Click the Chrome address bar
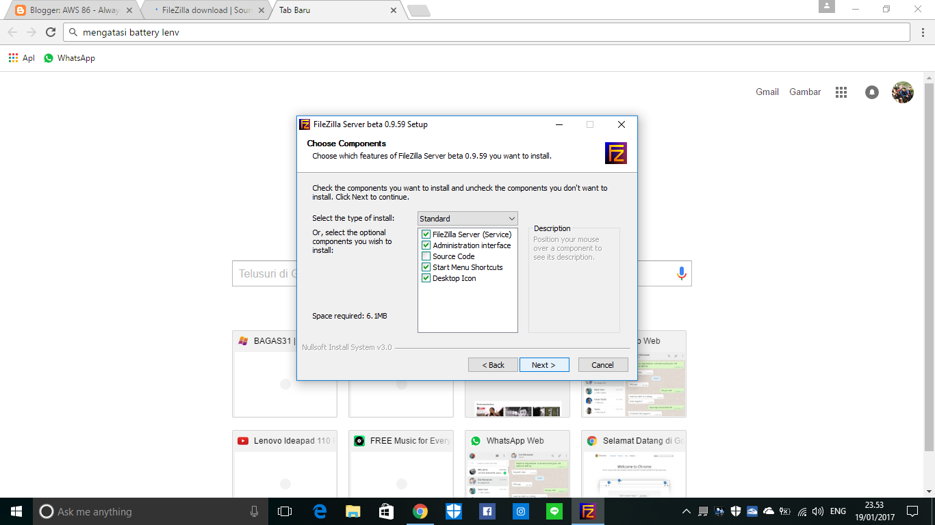The width and height of the screenshot is (935, 525). click(x=487, y=32)
